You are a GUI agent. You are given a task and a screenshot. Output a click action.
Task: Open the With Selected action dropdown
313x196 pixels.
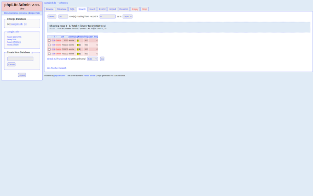click(x=92, y=59)
